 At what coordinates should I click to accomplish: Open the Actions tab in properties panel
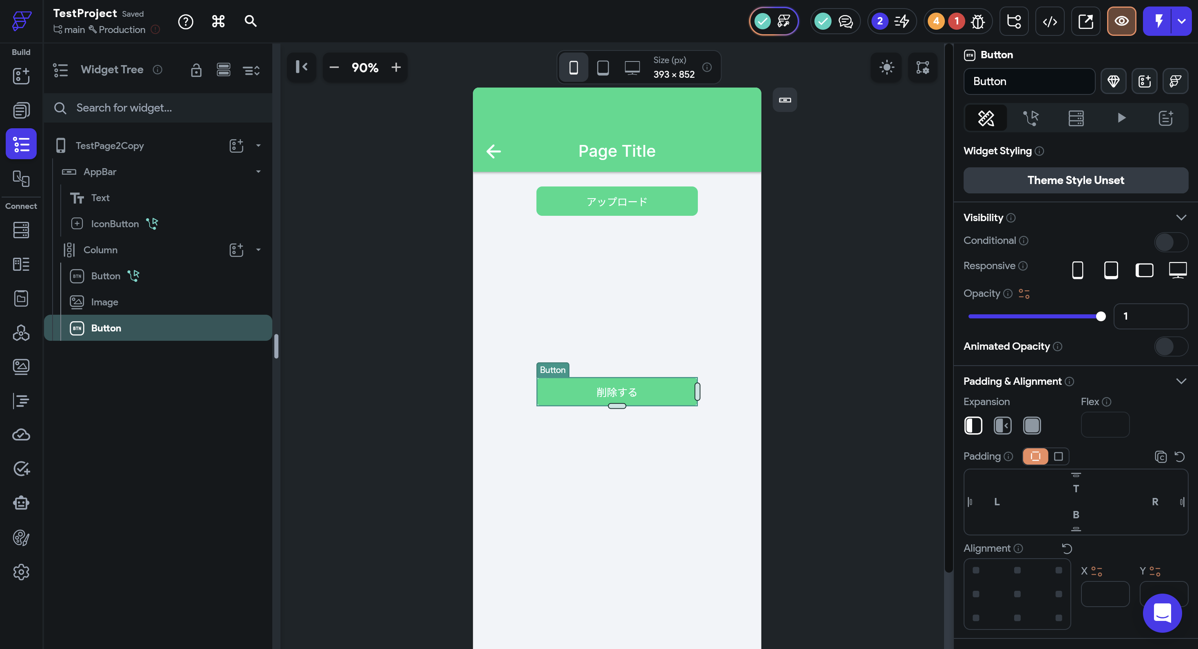(x=1030, y=118)
